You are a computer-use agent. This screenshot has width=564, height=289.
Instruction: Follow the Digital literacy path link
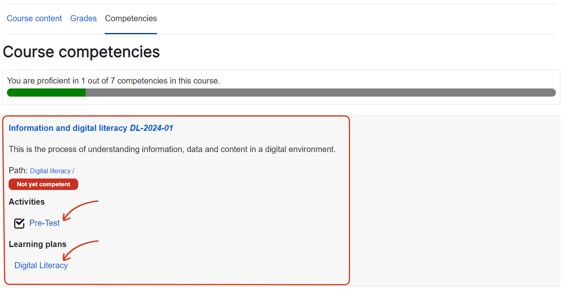50,171
